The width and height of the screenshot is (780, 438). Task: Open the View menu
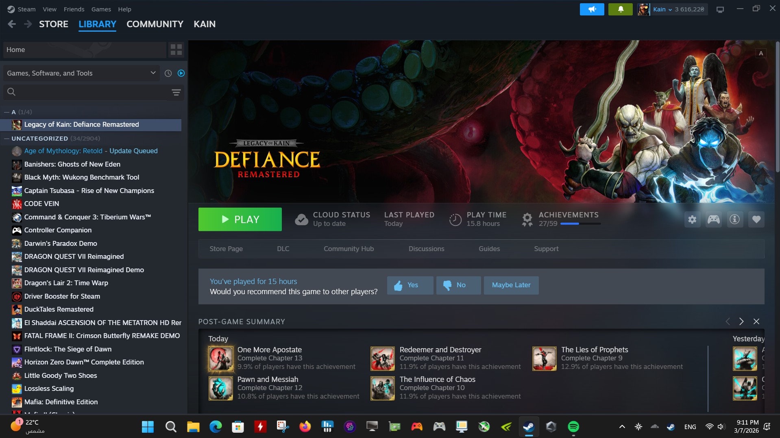(50, 9)
